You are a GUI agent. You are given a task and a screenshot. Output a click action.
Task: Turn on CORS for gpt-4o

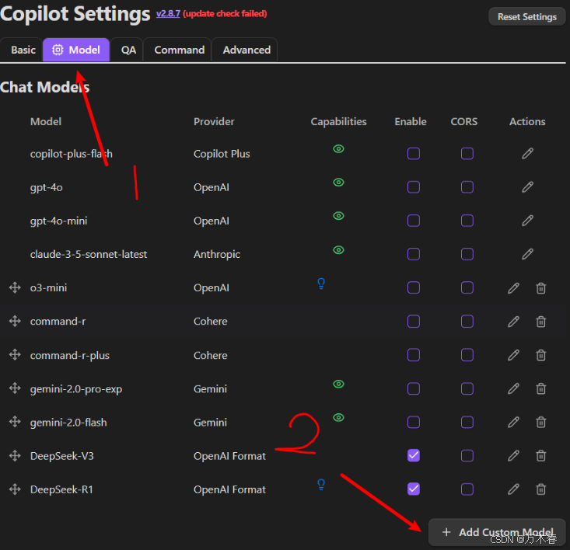(467, 187)
